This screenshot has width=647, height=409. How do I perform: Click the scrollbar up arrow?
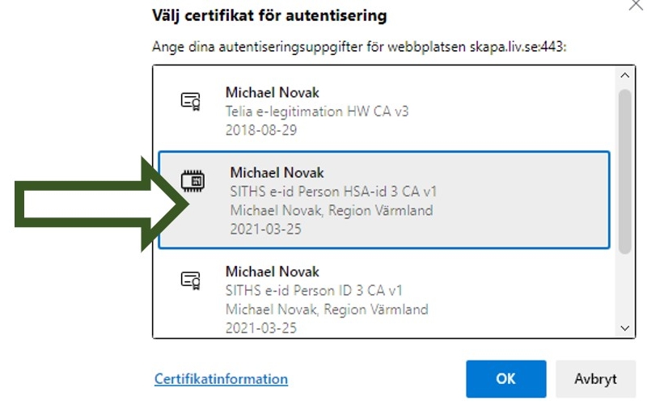point(624,75)
